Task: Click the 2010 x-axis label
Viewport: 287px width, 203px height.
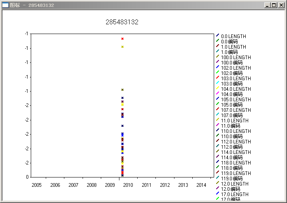Action: pyautogui.click(x=128, y=185)
